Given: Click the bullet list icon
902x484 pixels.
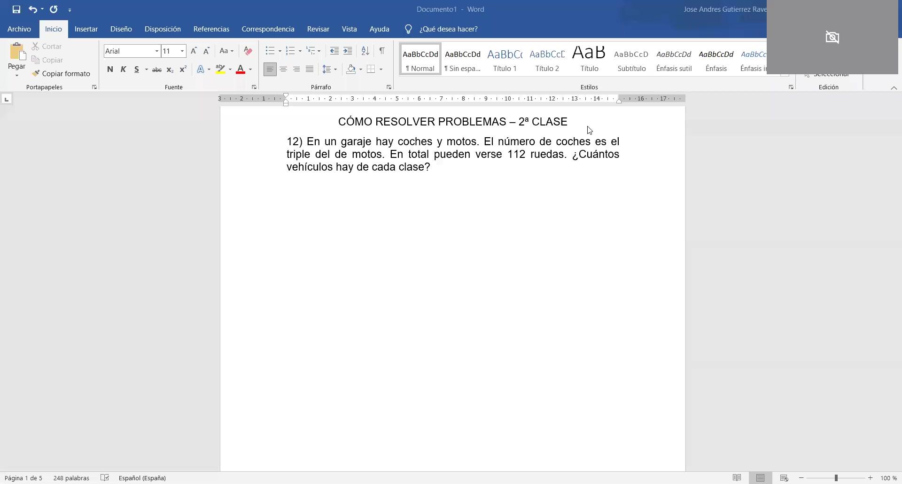Looking at the screenshot, I should (x=270, y=51).
